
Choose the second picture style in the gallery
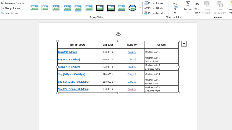(45, 8)
